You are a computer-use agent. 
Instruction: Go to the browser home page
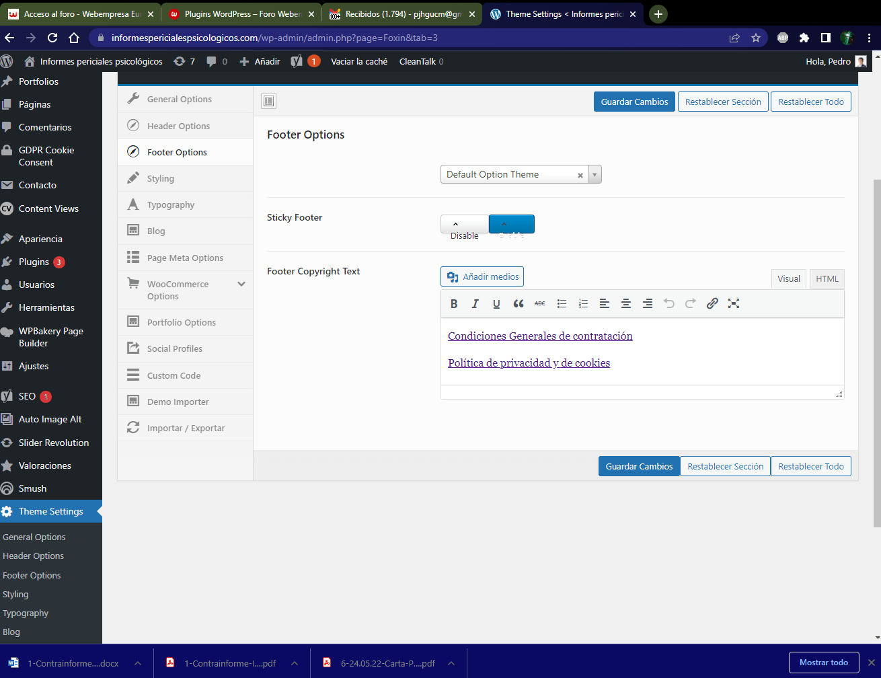[74, 38]
